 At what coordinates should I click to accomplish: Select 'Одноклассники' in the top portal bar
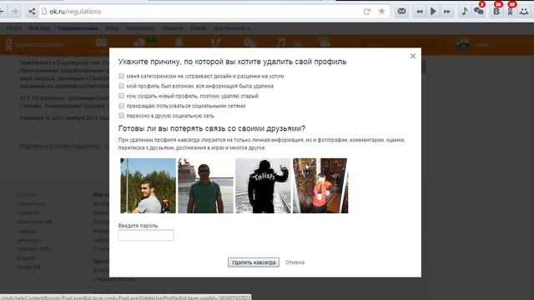(78, 28)
